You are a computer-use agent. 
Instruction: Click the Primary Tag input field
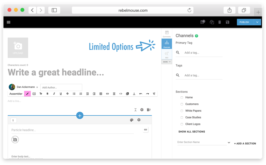pyautogui.click(x=203, y=53)
